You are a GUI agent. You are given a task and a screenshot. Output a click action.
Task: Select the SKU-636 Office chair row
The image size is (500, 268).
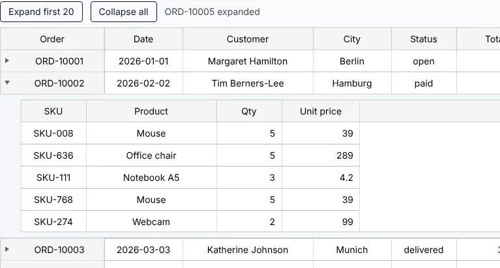(x=190, y=155)
